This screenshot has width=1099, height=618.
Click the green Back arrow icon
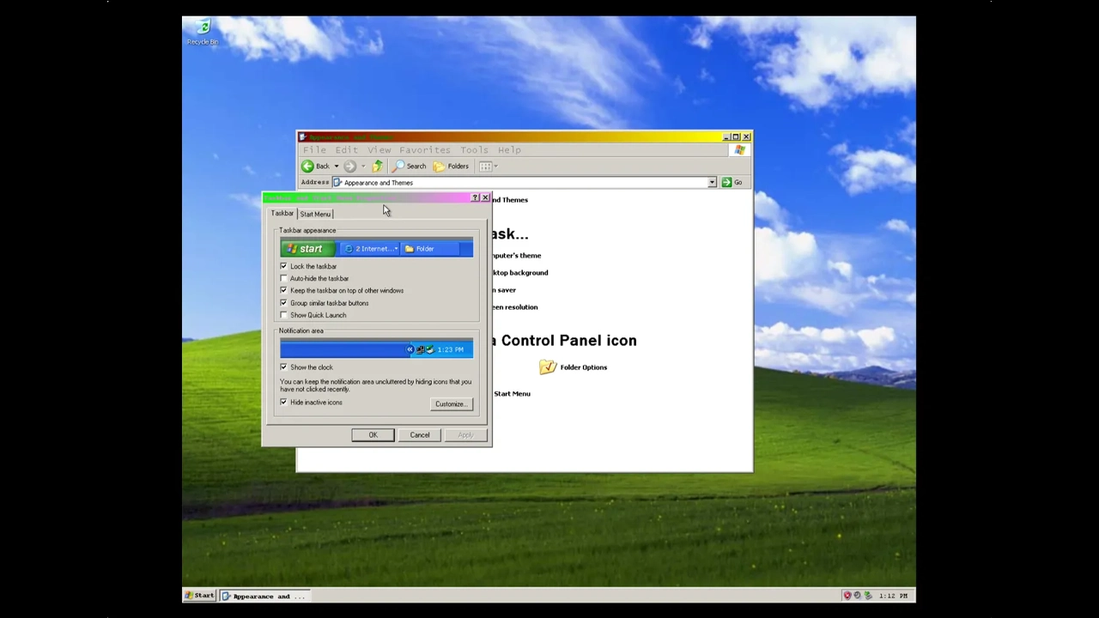tap(307, 166)
